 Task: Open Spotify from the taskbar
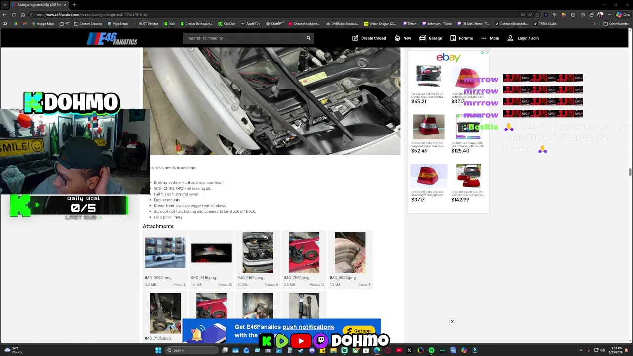click(431, 350)
